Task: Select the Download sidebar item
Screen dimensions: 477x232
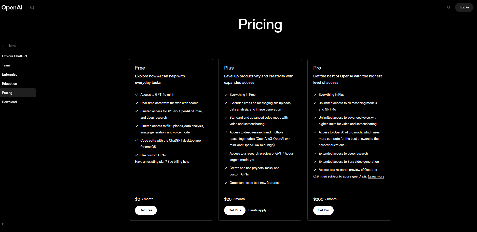Action: click(x=9, y=102)
